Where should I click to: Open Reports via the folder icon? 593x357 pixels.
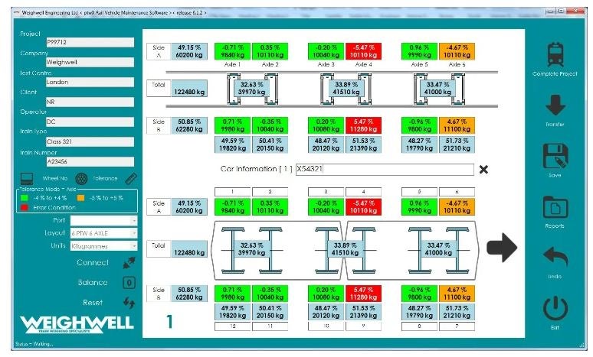coord(556,207)
